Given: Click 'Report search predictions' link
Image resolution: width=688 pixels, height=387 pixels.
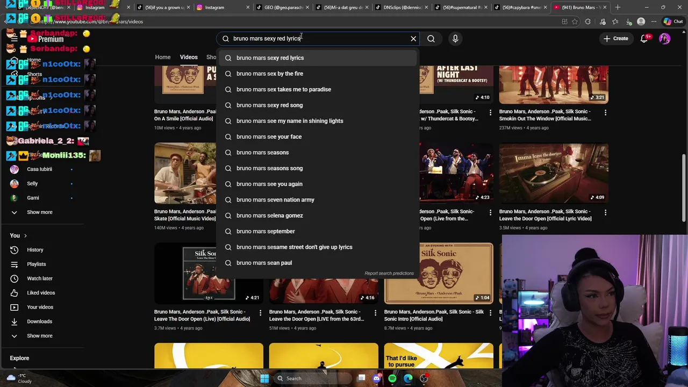Looking at the screenshot, I should (x=389, y=274).
